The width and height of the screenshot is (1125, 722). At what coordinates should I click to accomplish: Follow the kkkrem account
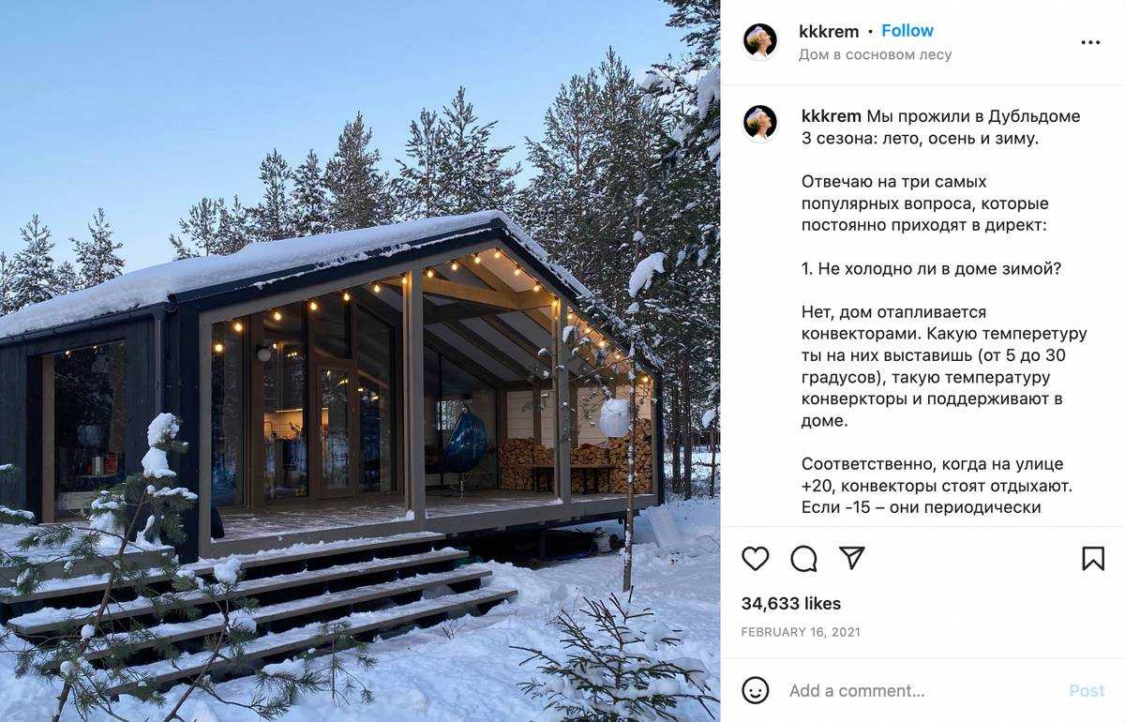click(x=907, y=31)
